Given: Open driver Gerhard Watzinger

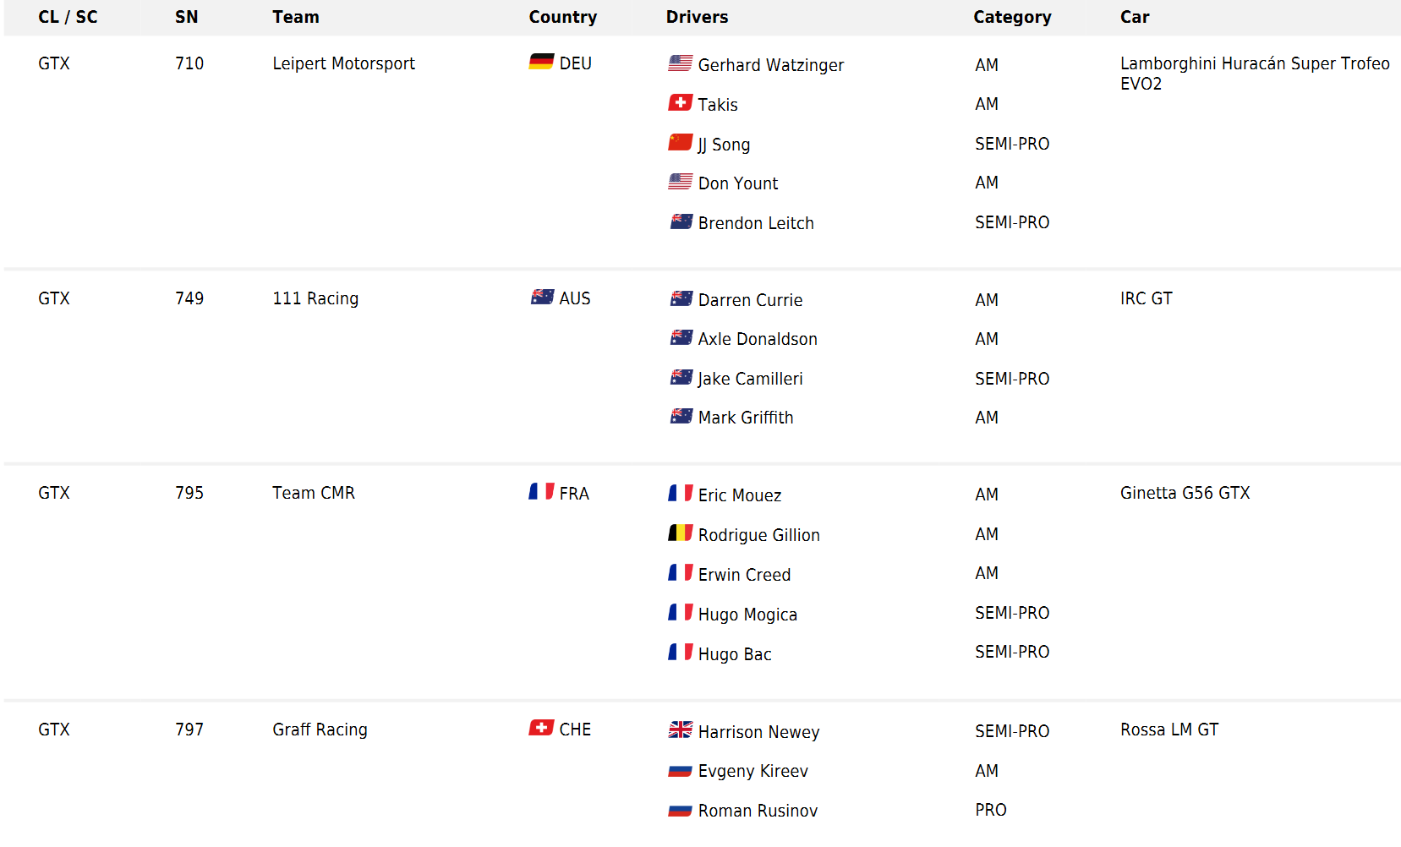Looking at the screenshot, I should pos(770,65).
